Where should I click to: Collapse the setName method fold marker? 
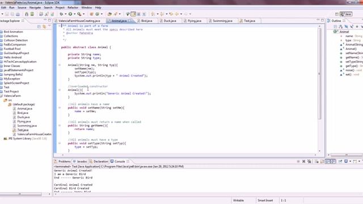point(60,108)
